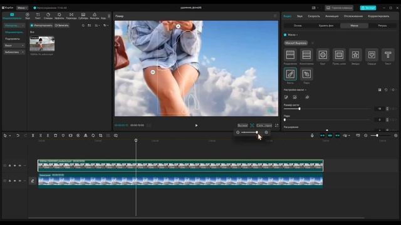This screenshot has width=401, height=225.
Task: Click the delete trash icon in timeline toolbar
Action: (x=56, y=136)
